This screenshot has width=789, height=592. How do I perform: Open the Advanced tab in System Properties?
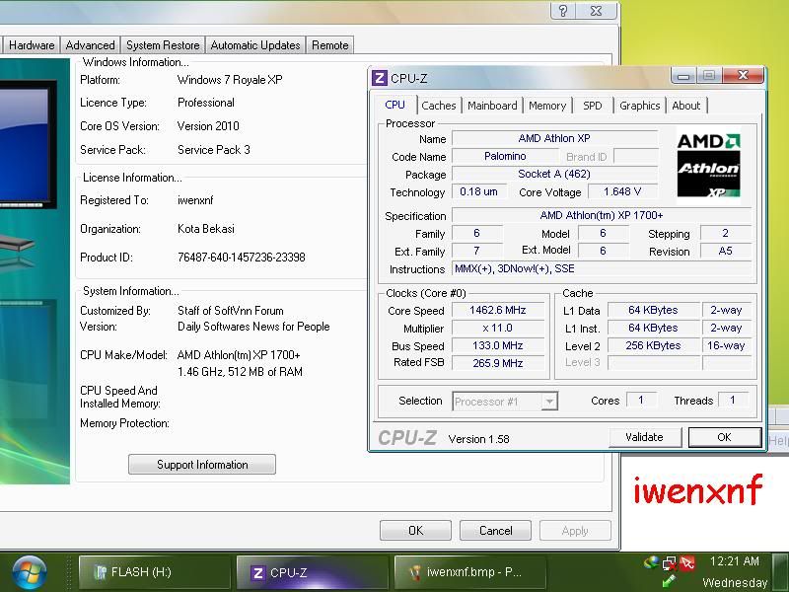click(x=90, y=45)
